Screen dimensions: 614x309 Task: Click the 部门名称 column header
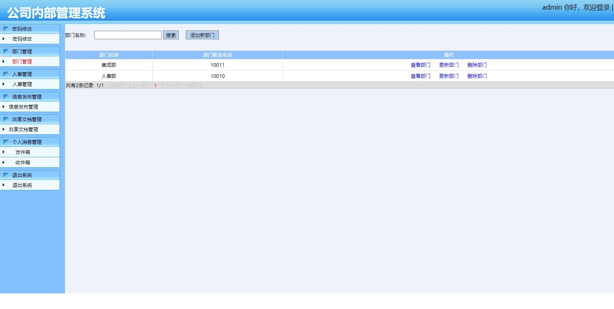point(109,55)
